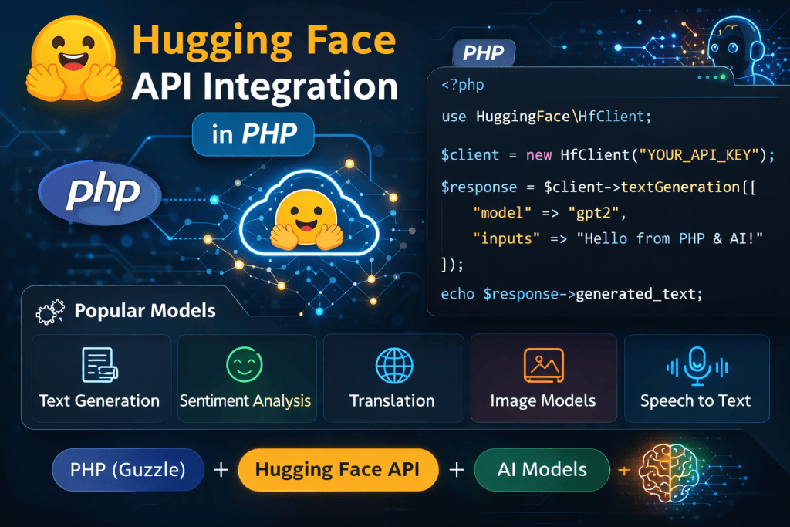Viewport: 790px width, 527px height.
Task: Click the Text Generation document icon
Action: (100, 365)
